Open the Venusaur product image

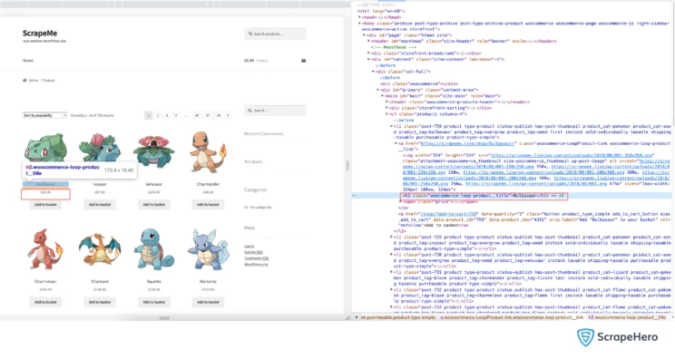[x=153, y=150]
